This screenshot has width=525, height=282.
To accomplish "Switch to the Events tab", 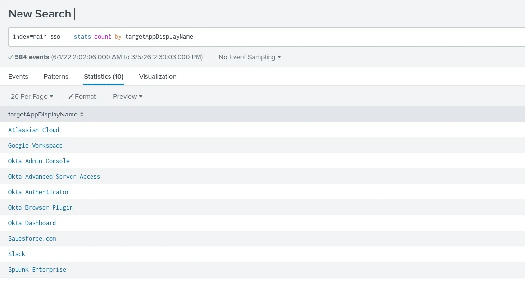I will coord(18,77).
